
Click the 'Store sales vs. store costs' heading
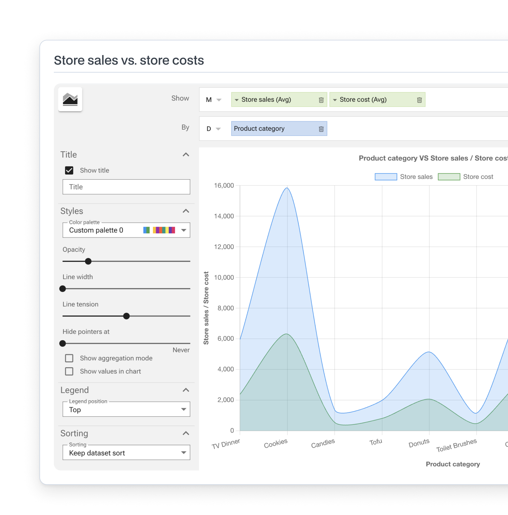pos(129,60)
